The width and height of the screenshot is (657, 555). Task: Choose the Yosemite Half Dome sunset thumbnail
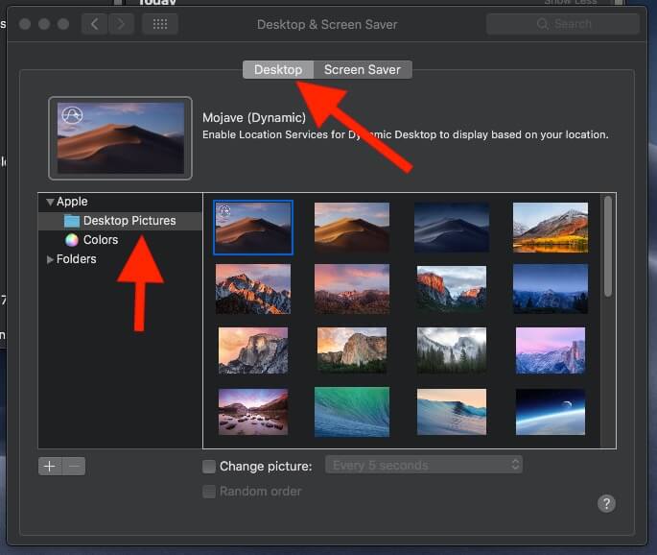pyautogui.click(x=253, y=350)
